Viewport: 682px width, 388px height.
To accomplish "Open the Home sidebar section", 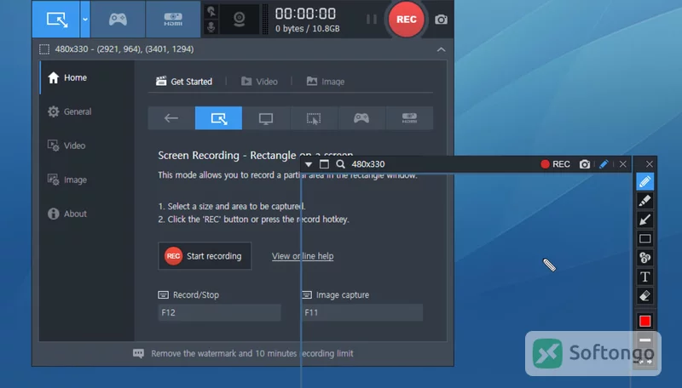I will (x=87, y=77).
